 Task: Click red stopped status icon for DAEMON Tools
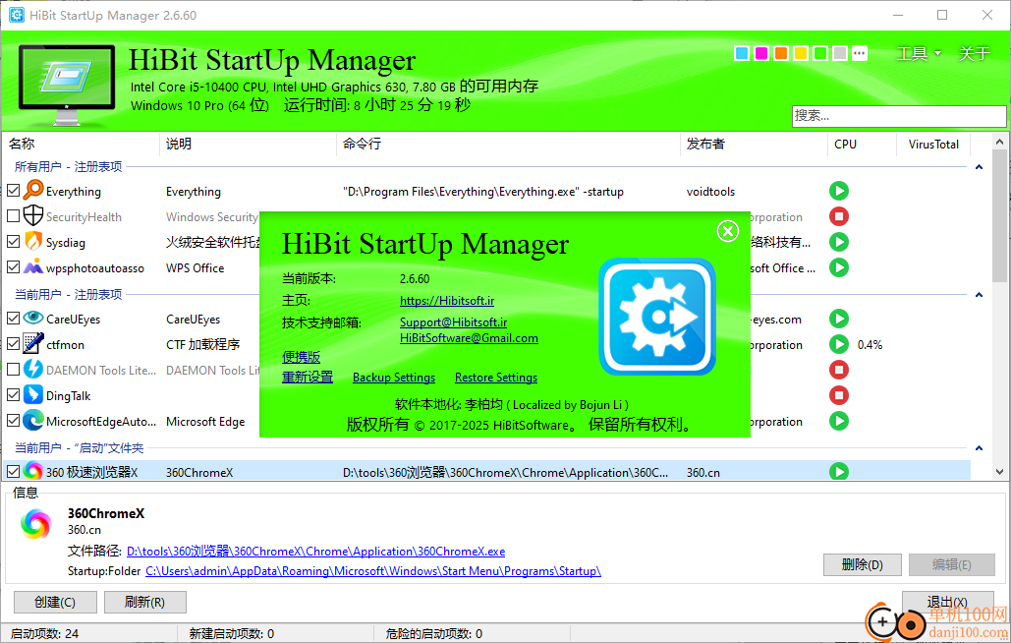(x=839, y=370)
